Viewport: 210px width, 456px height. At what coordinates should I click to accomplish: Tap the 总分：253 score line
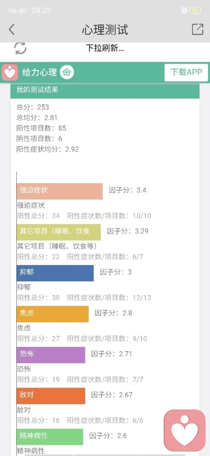click(x=33, y=107)
